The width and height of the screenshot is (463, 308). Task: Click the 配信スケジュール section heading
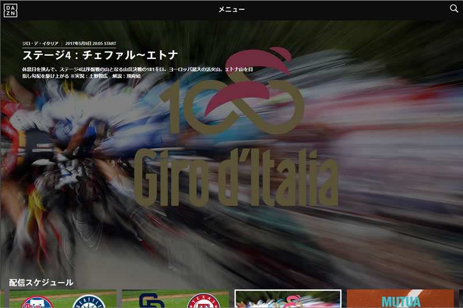(41, 283)
